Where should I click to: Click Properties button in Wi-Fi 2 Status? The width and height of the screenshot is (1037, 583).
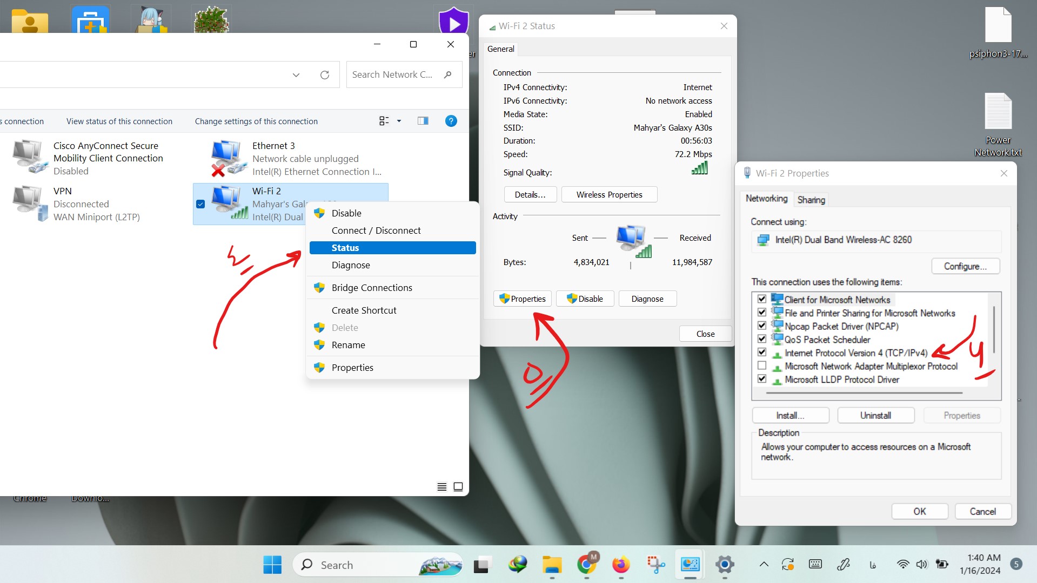tap(522, 299)
